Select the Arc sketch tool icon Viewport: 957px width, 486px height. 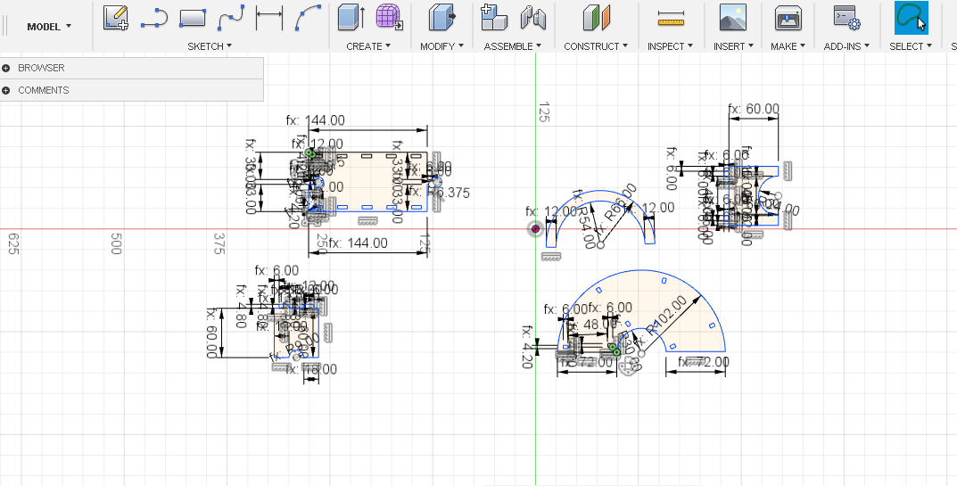(x=309, y=18)
